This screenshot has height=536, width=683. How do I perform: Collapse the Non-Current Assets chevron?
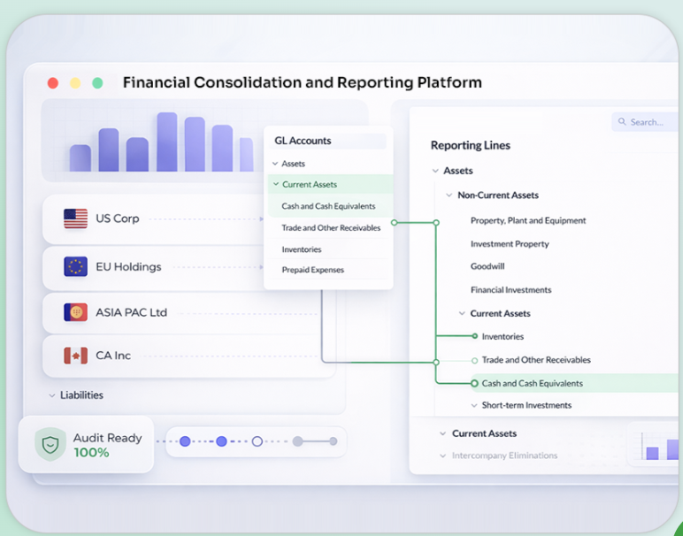tap(449, 195)
